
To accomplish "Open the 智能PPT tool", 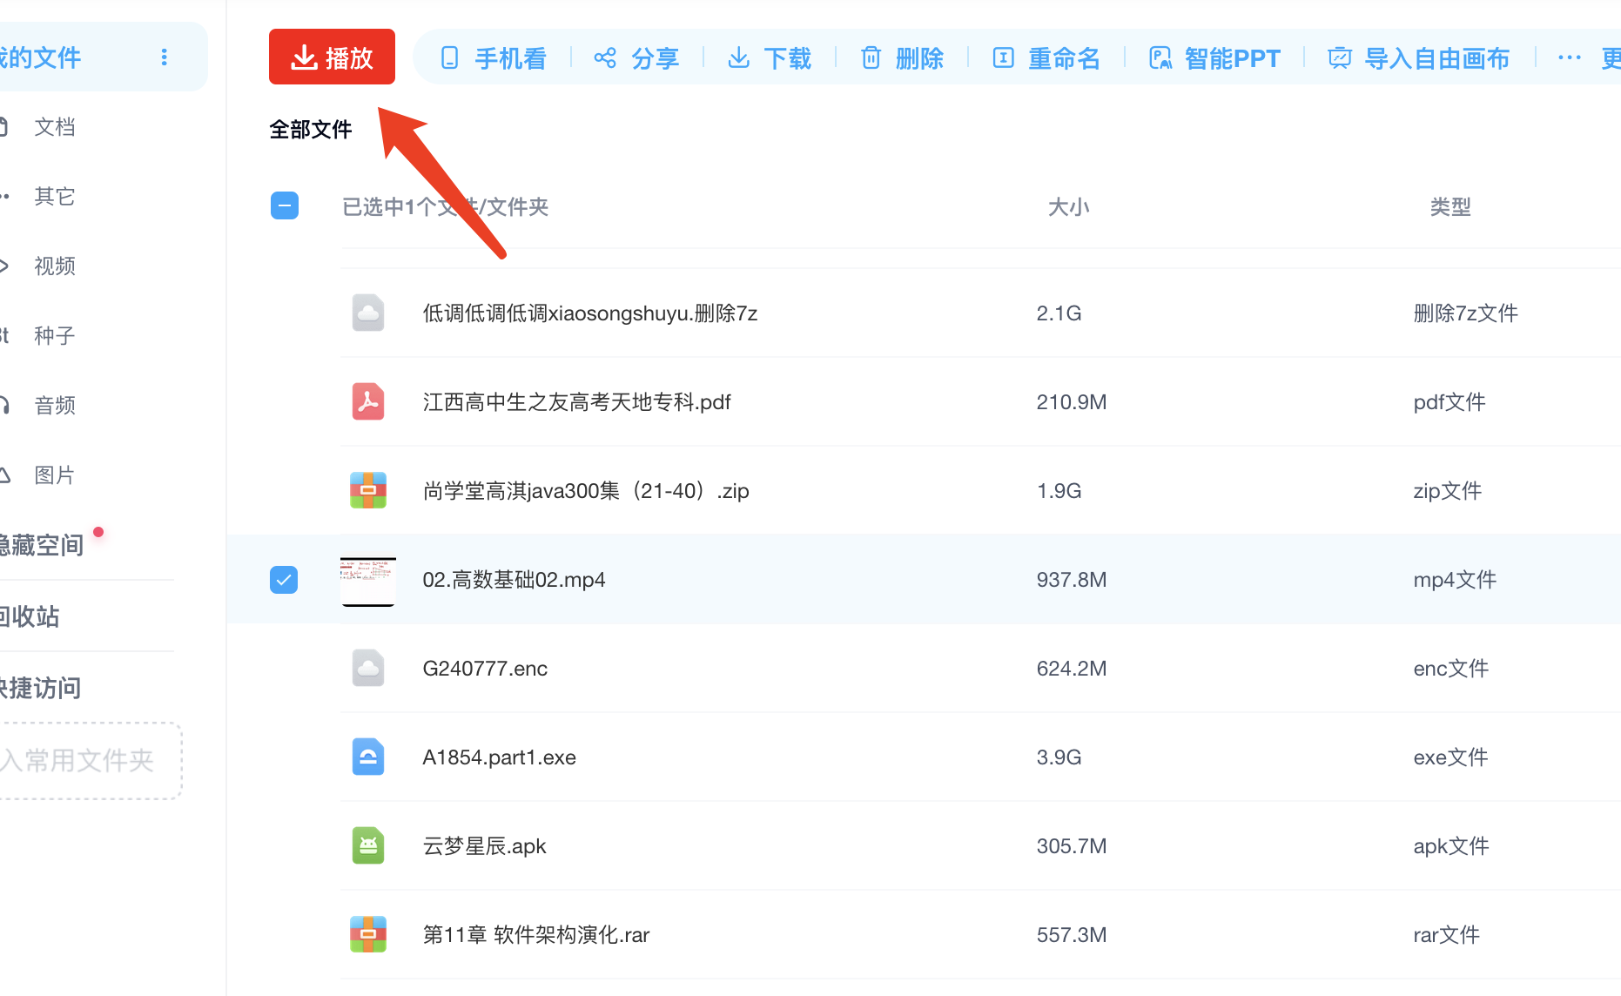I will click(1215, 58).
